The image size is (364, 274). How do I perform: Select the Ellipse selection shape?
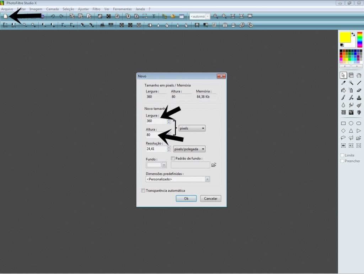coord(351,124)
